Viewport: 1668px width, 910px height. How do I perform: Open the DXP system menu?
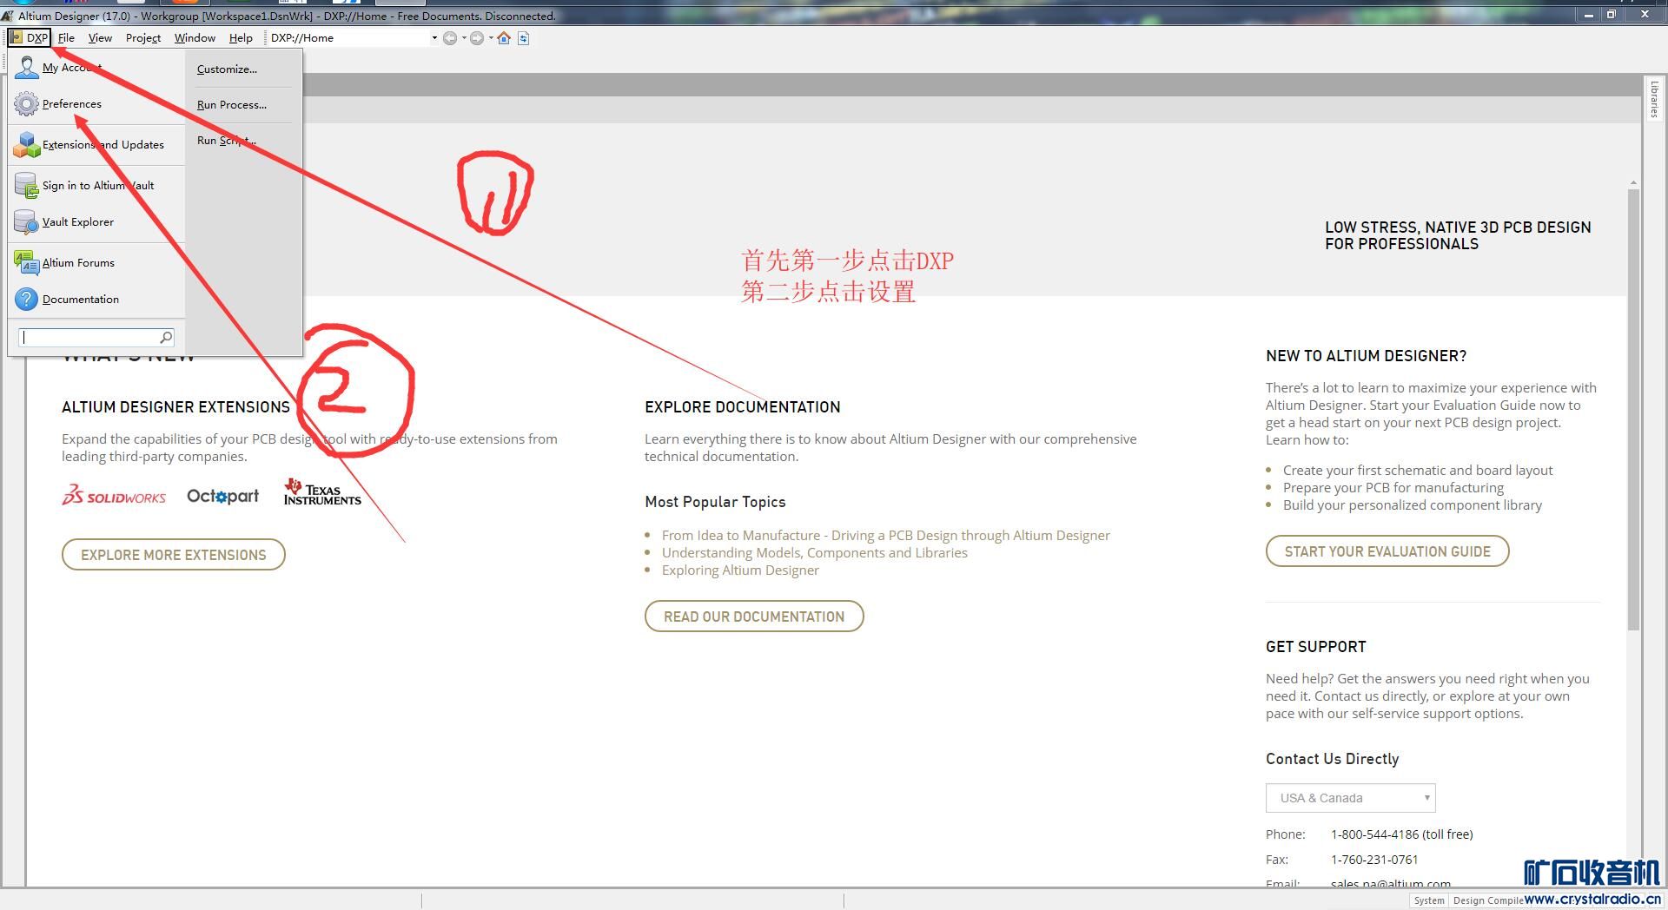coord(30,37)
